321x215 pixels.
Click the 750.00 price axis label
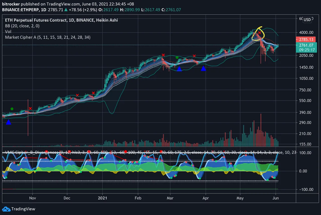tap(306, 90)
